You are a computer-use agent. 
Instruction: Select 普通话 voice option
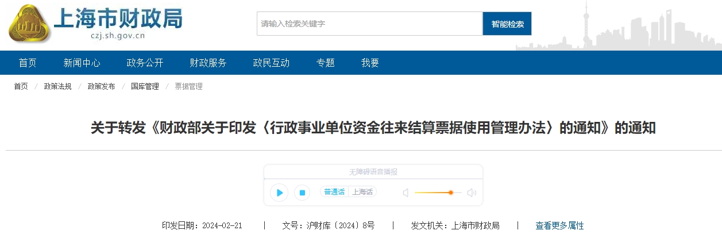[x=334, y=192]
